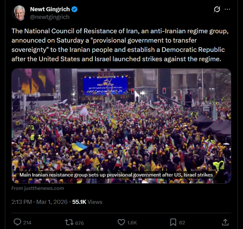243x229 pixels.
Task: Click the Newt Gingrich display name
Action: click(x=50, y=9)
